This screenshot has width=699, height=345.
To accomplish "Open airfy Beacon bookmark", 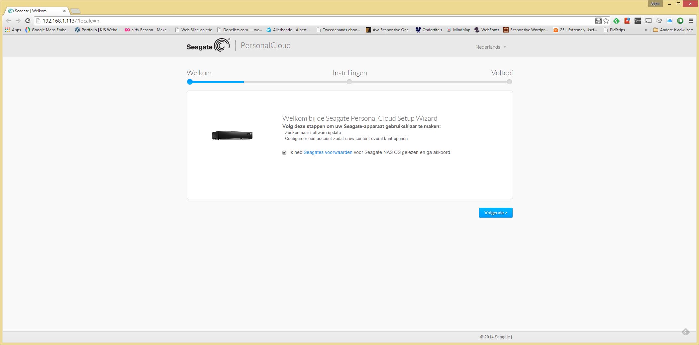I will pyautogui.click(x=147, y=30).
